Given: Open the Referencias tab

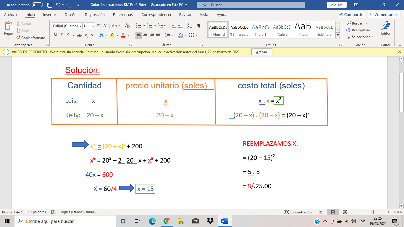Looking at the screenshot, I should [x=123, y=14].
